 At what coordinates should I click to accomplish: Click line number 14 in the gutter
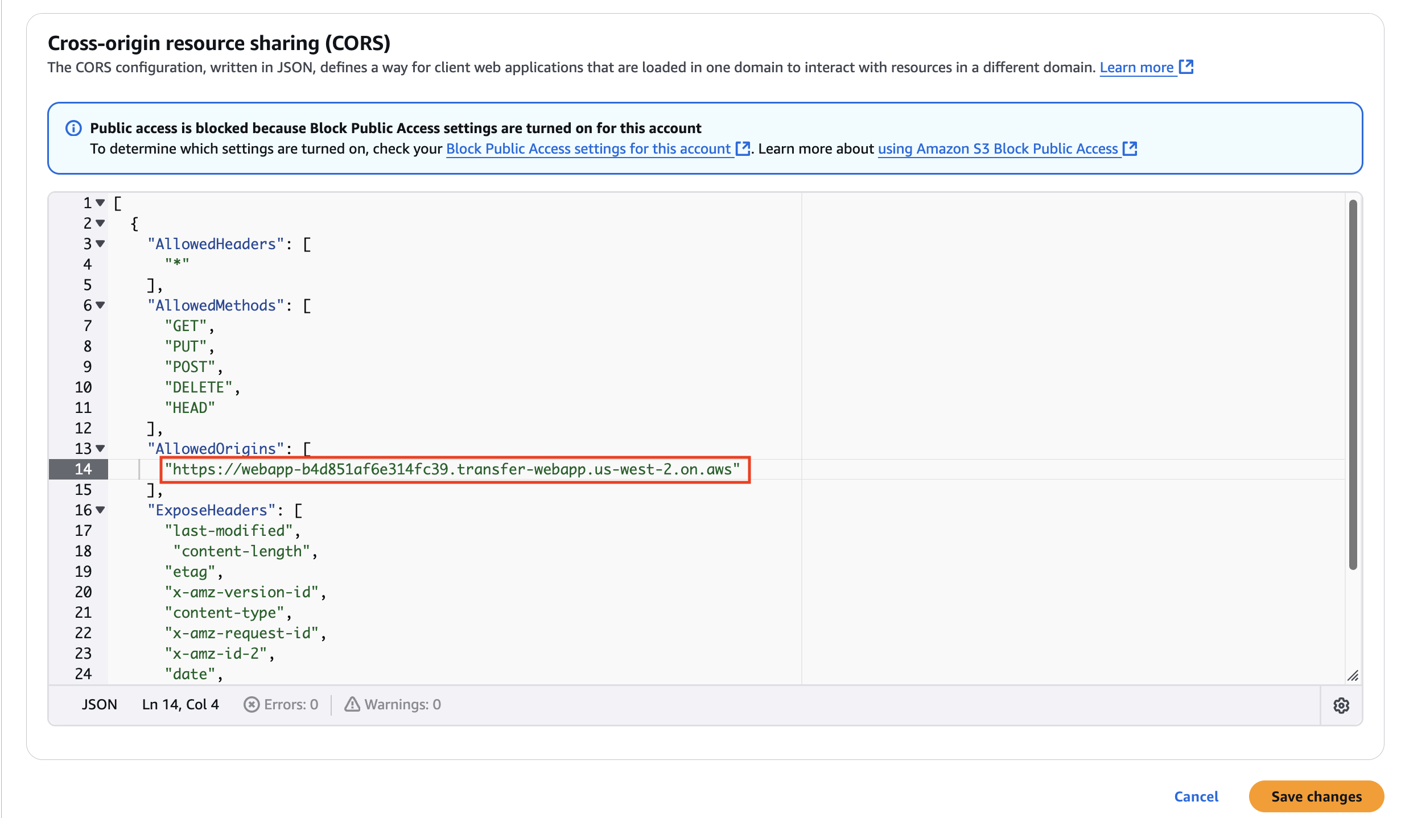point(83,469)
